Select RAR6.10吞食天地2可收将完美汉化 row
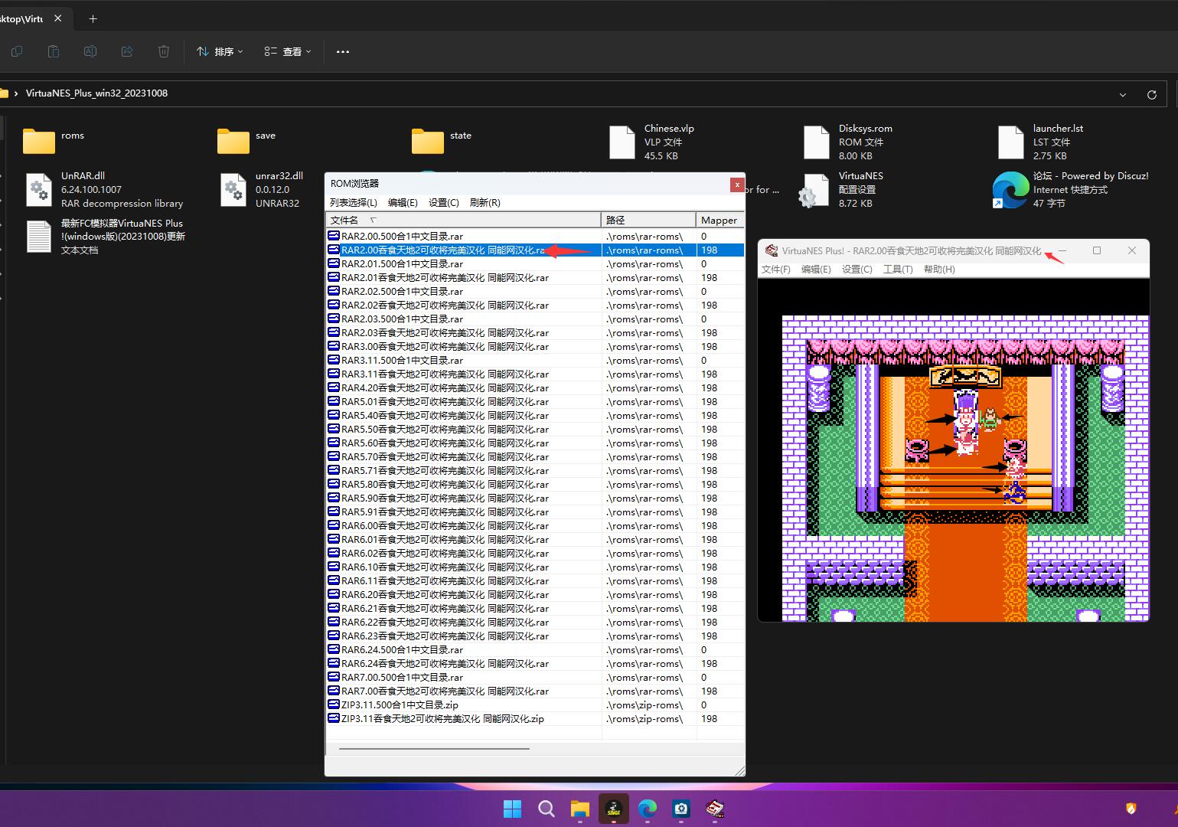1178x827 pixels. (535, 567)
